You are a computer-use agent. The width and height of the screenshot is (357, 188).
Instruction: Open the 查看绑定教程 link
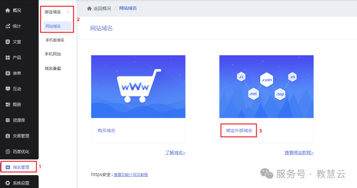click(x=299, y=153)
